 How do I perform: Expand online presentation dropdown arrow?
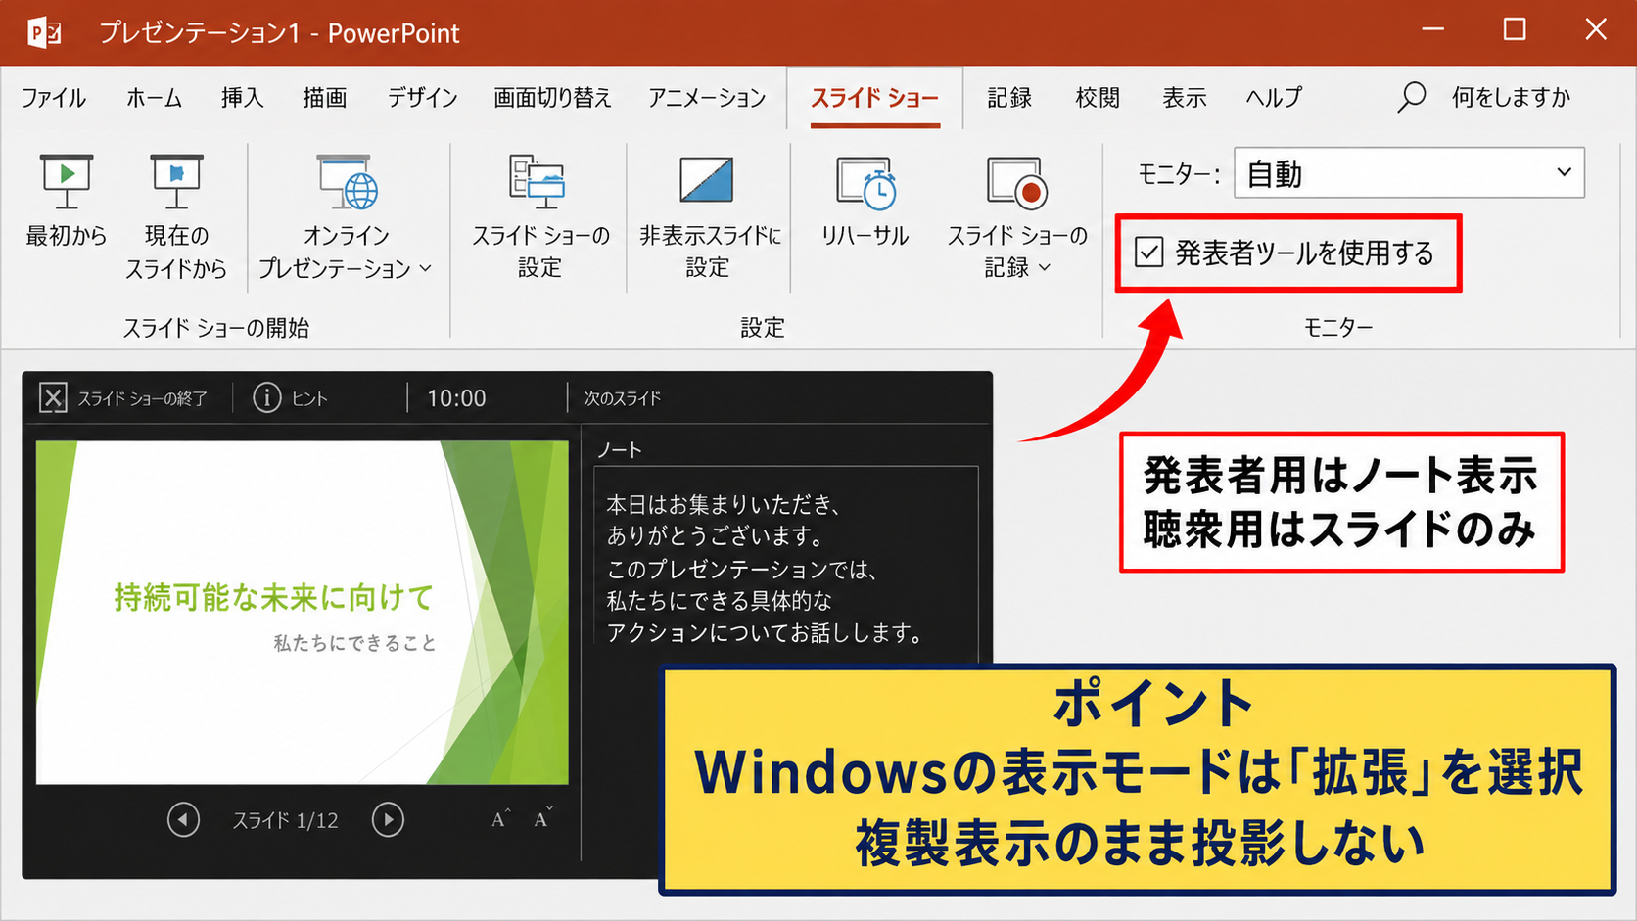(426, 267)
